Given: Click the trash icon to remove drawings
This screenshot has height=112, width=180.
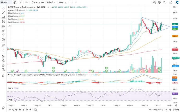Looking at the screenshot, I should click(3, 76).
